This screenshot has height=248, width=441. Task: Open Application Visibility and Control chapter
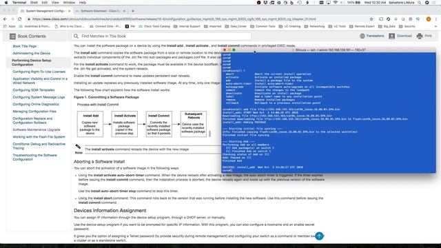(x=40, y=81)
